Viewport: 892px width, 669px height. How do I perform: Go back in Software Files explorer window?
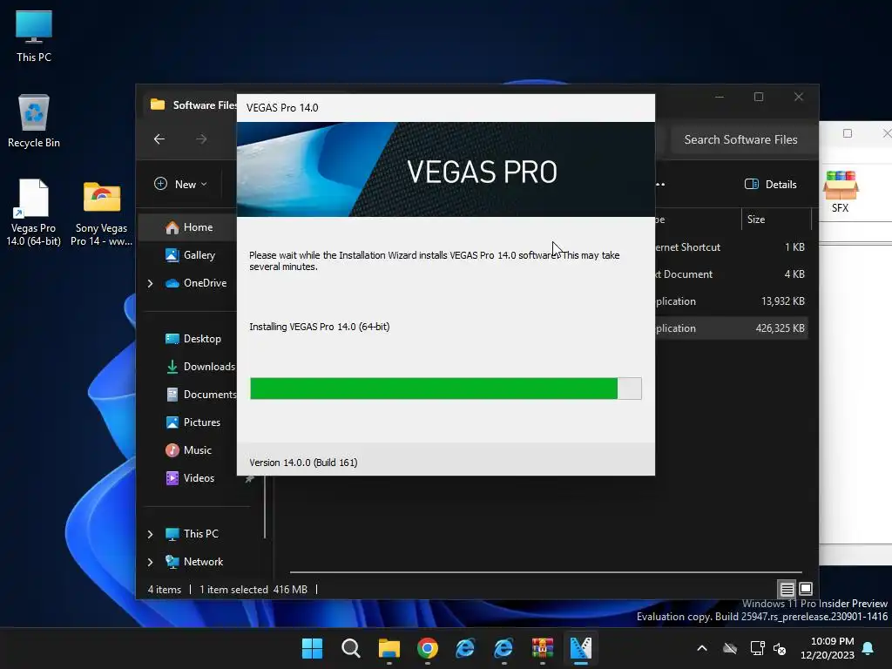click(159, 139)
